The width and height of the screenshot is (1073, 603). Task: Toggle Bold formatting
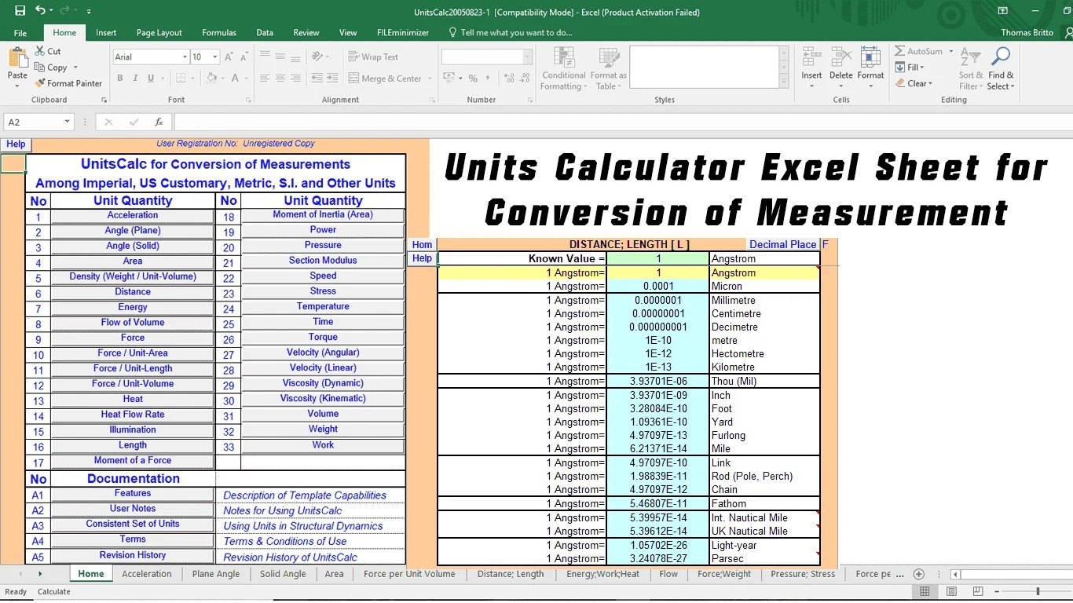(120, 79)
